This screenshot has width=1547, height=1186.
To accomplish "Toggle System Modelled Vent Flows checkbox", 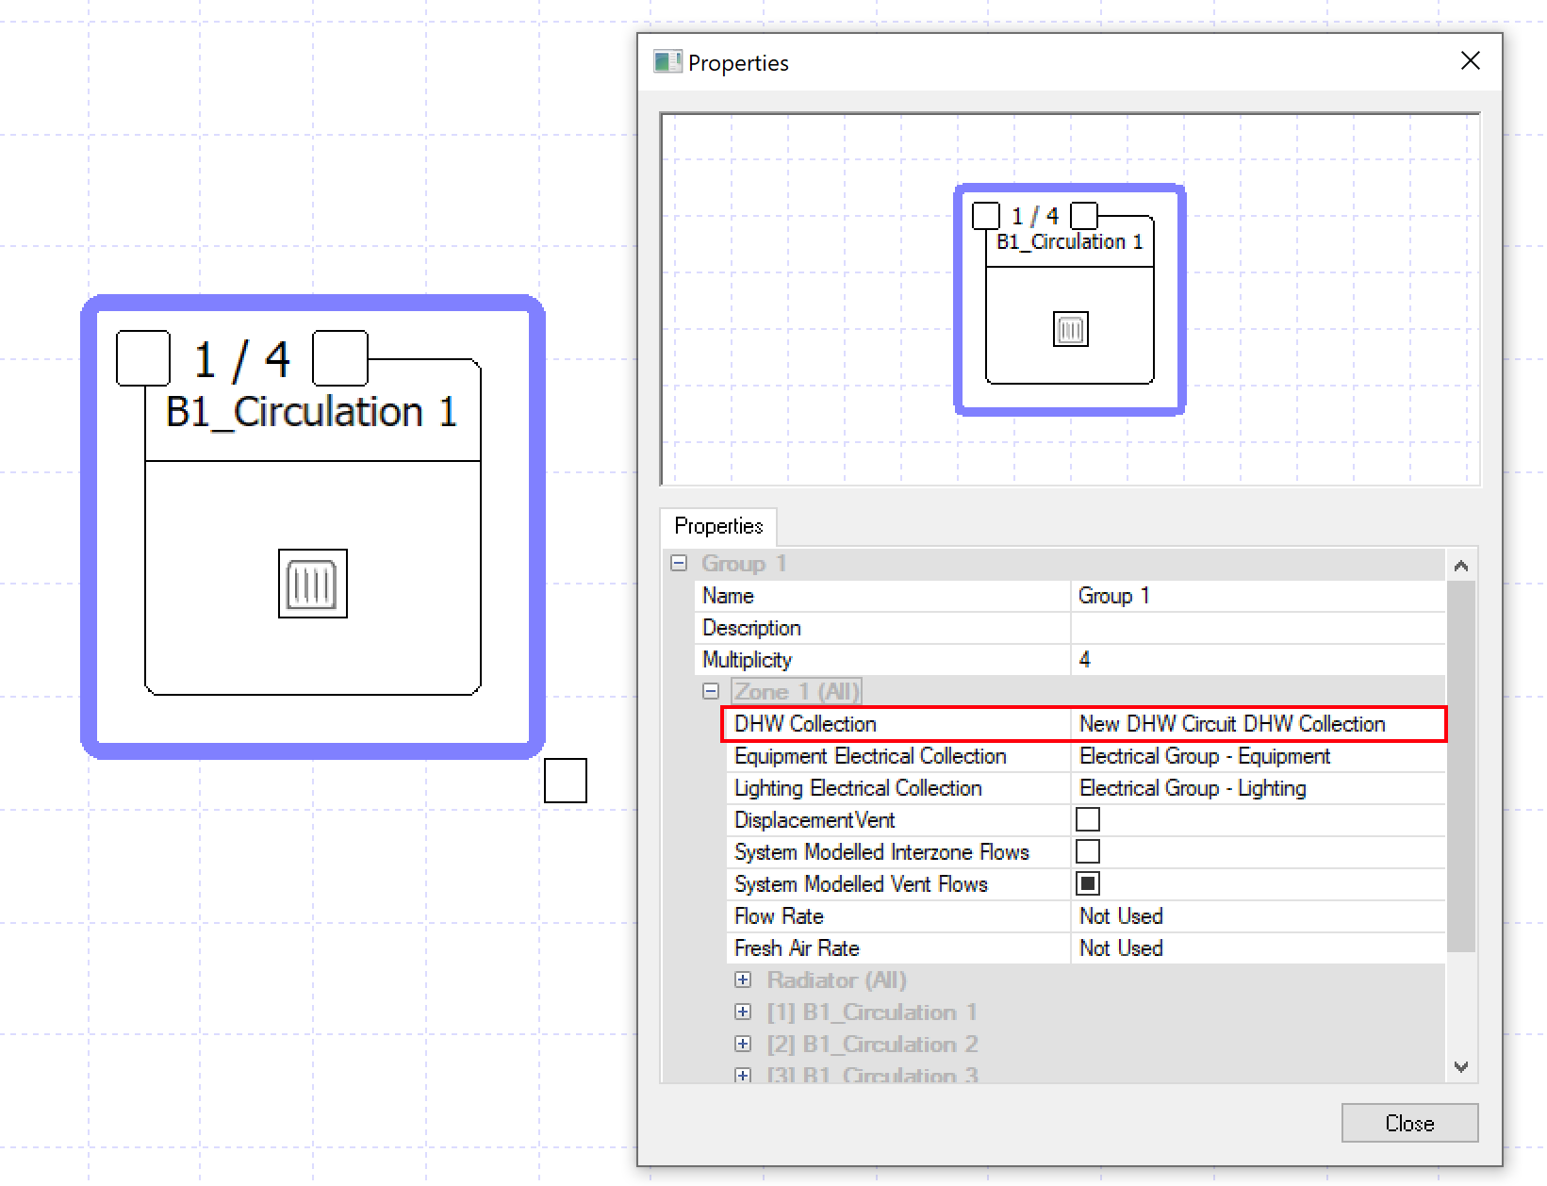I will click(x=1088, y=883).
